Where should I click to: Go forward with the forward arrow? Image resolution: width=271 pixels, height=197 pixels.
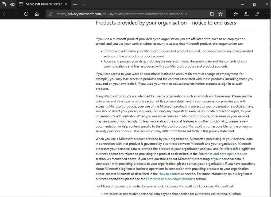[16, 14]
